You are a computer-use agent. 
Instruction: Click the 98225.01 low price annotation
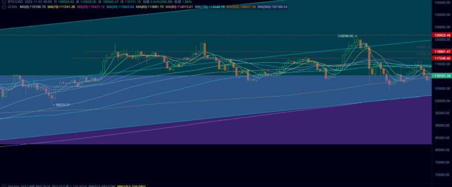(62, 105)
